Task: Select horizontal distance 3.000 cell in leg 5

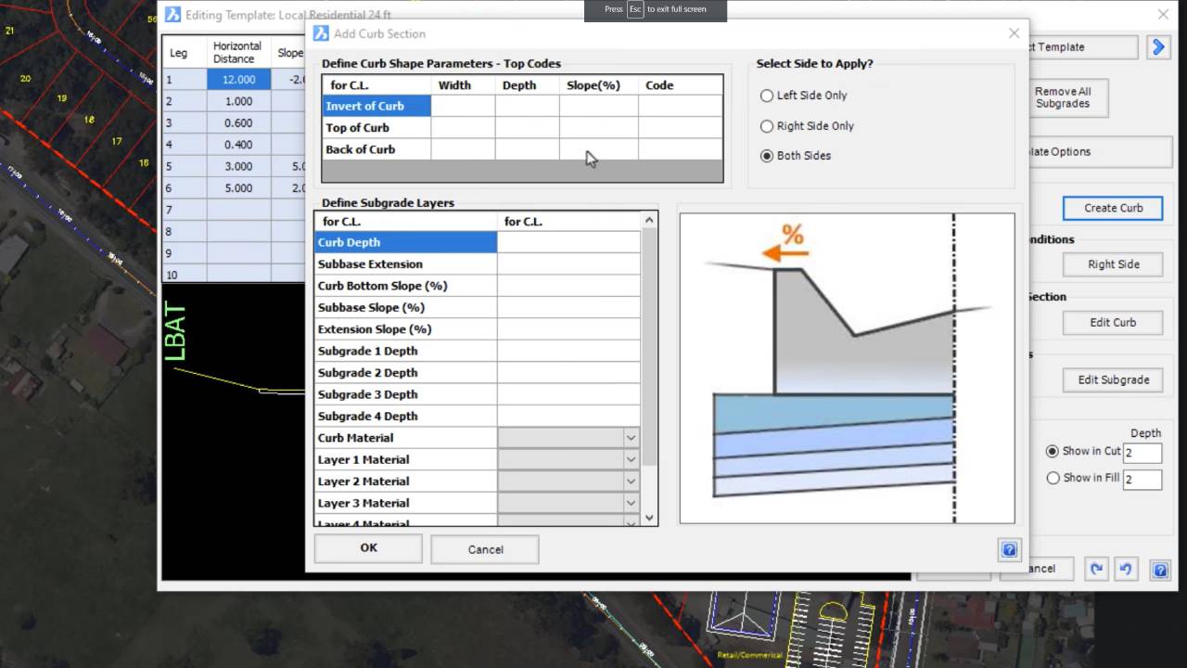Action: tap(238, 167)
